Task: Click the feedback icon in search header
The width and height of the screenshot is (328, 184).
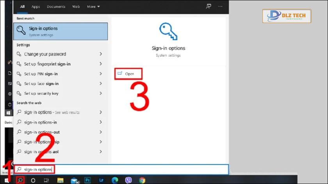Action: pos(209,7)
